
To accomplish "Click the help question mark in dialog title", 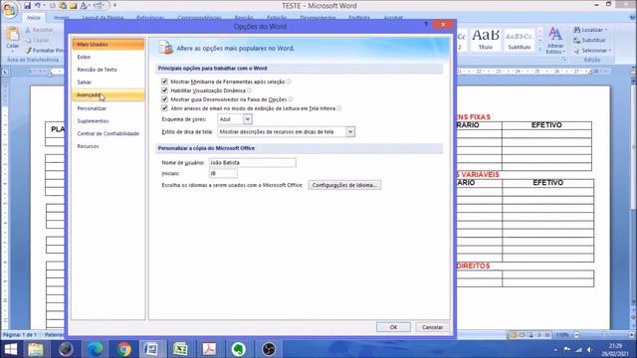I will pos(426,24).
